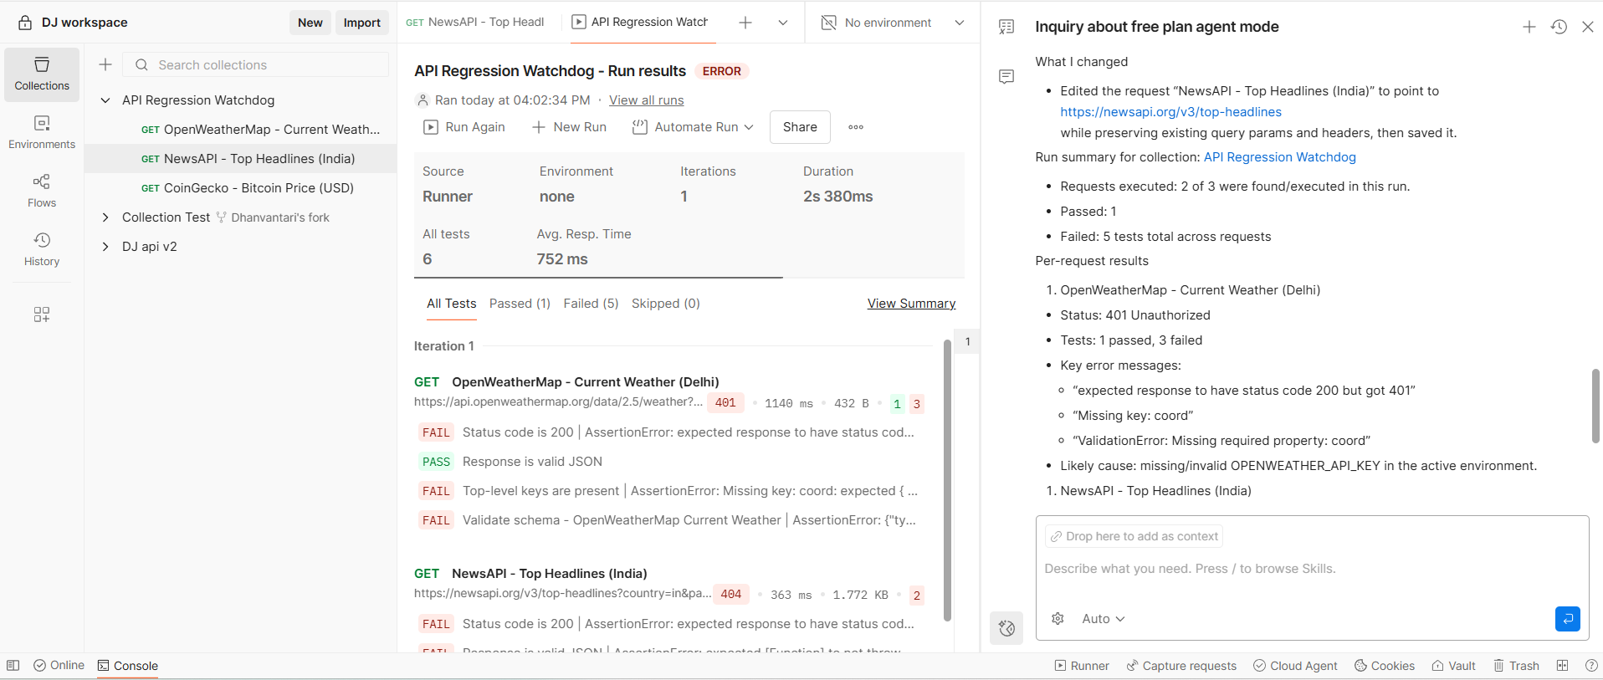Open the Environments sidebar panel
The image size is (1603, 680).
tap(42, 133)
